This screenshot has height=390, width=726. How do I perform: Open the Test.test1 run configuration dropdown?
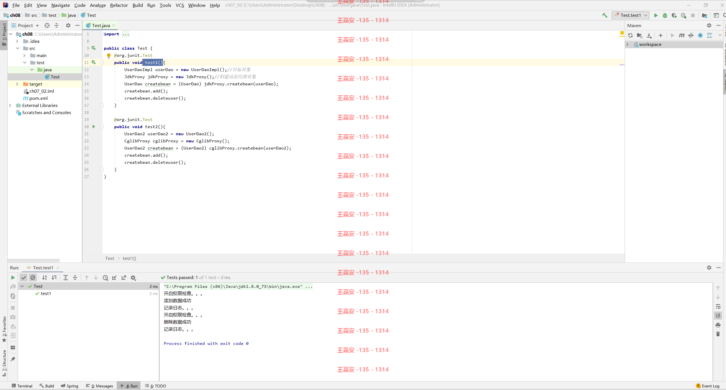coord(631,15)
